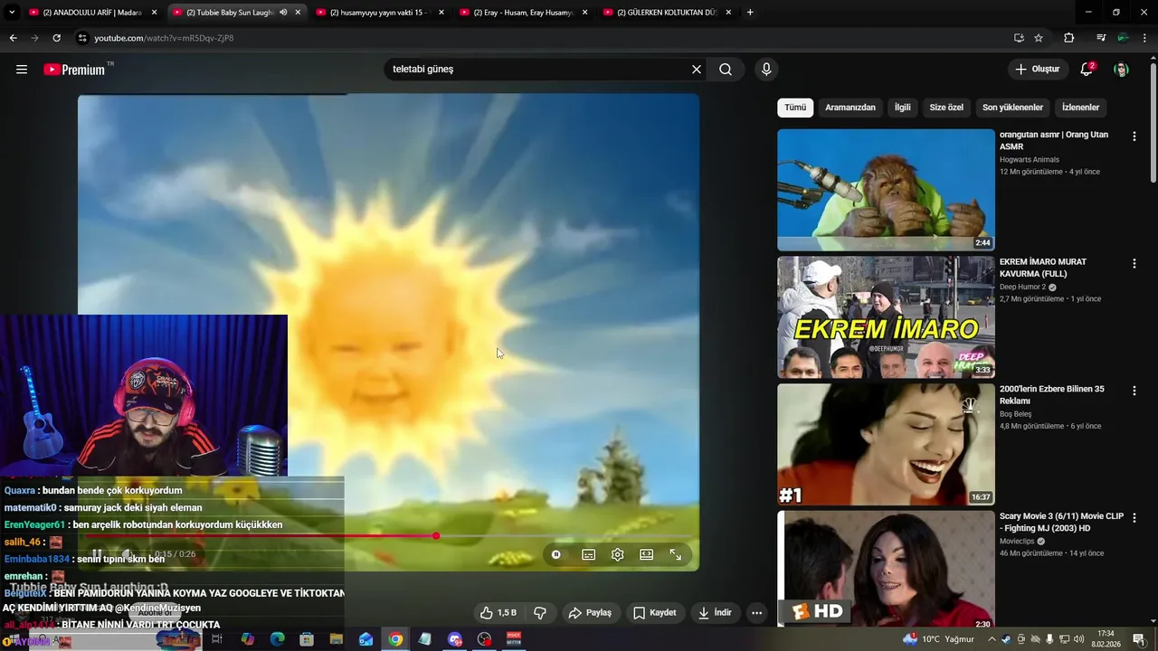This screenshot has width=1158, height=651.
Task: Click the browser address bar URL
Action: click(164, 38)
